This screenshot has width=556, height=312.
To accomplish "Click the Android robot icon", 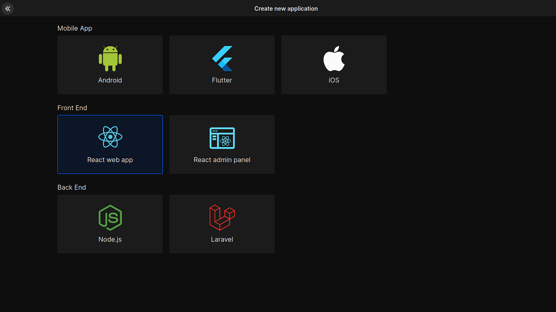I will coord(110,58).
